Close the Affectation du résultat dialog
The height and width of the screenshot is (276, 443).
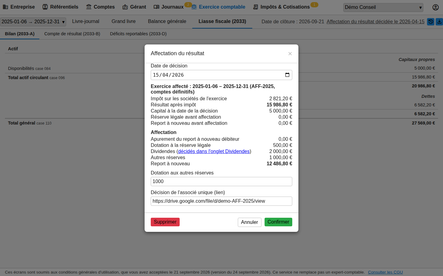click(x=290, y=54)
